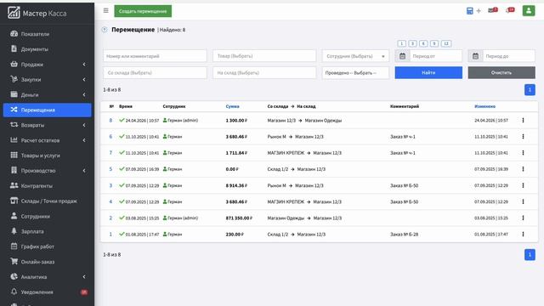This screenshot has height=306, width=544.
Task: Go to Склады / Точки продаж
Action: point(47,201)
